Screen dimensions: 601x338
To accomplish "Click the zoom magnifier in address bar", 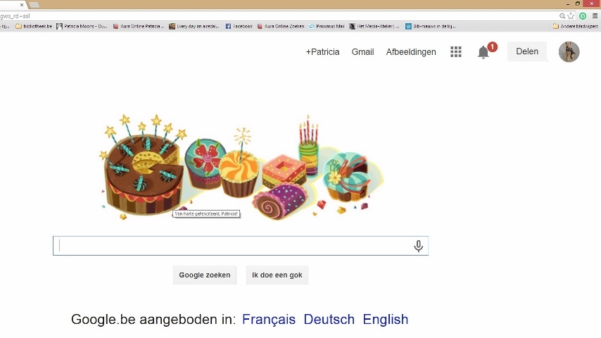I will [x=562, y=15].
